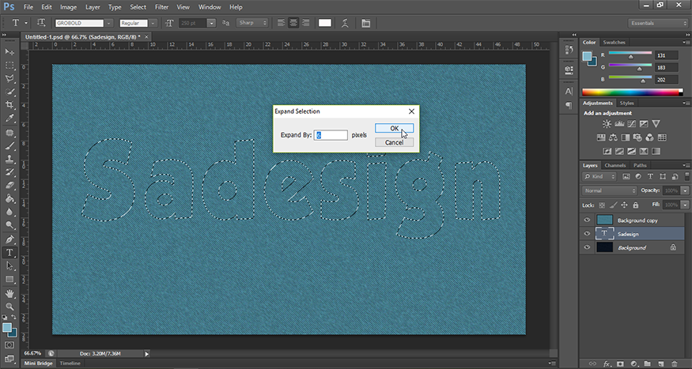Select the Polygonal Lasso tool
692x369 pixels.
[9, 78]
